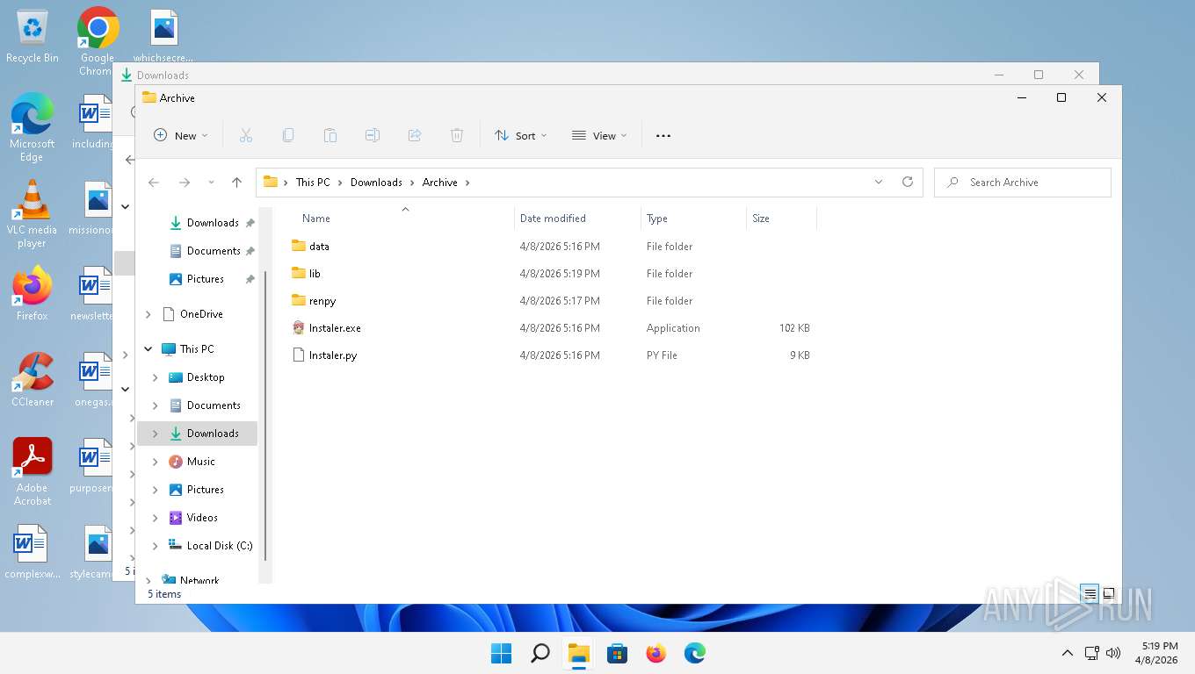Select Downloads under This PC

click(198, 434)
